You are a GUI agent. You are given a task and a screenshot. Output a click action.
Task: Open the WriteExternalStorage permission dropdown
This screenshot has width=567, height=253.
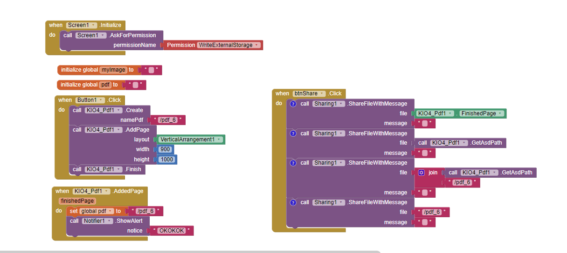[257, 45]
